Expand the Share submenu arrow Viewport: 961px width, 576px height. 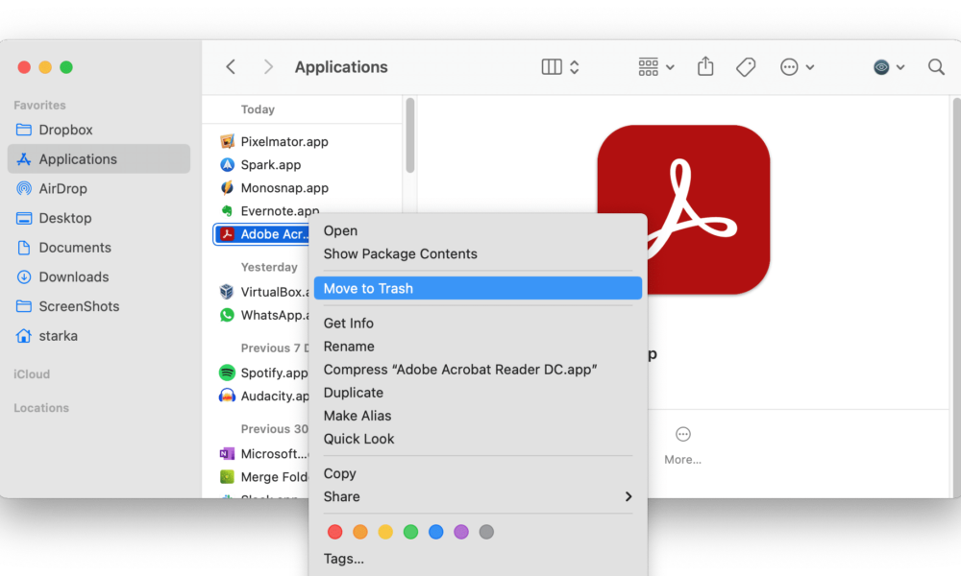[x=628, y=496]
